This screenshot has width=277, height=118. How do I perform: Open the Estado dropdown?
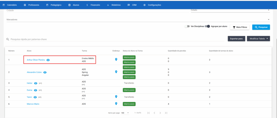(269, 10)
